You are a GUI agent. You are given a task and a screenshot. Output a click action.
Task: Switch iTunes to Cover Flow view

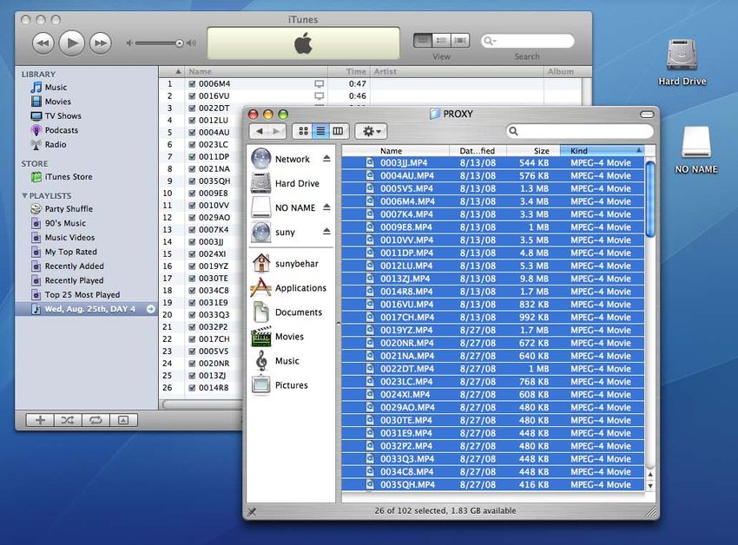point(460,41)
